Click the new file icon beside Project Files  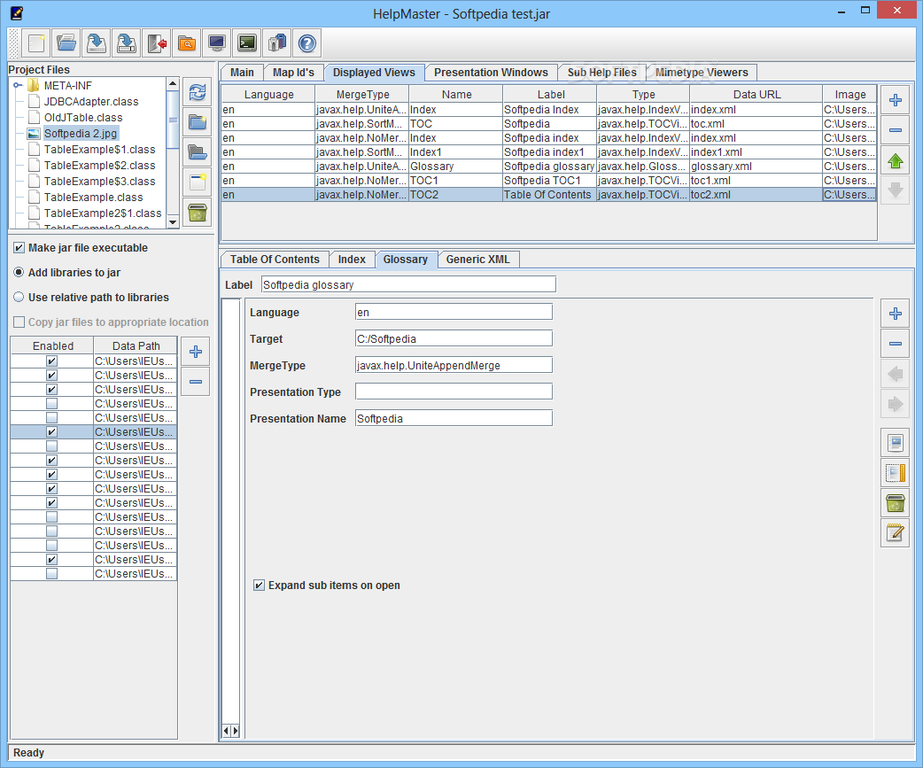(198, 182)
